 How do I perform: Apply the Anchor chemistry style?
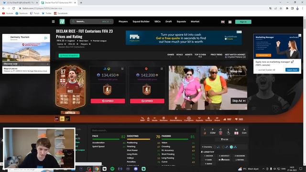(208, 156)
